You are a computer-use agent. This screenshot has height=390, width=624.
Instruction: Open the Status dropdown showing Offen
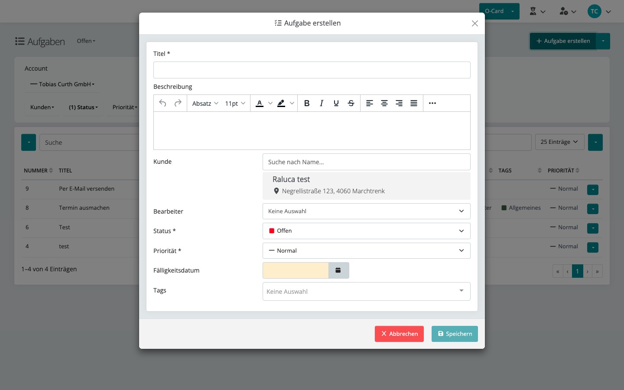367,231
